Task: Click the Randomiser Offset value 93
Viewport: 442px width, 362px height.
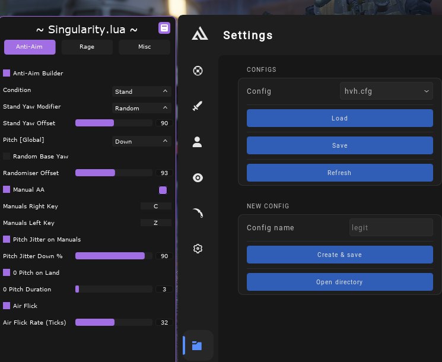Action: point(164,173)
